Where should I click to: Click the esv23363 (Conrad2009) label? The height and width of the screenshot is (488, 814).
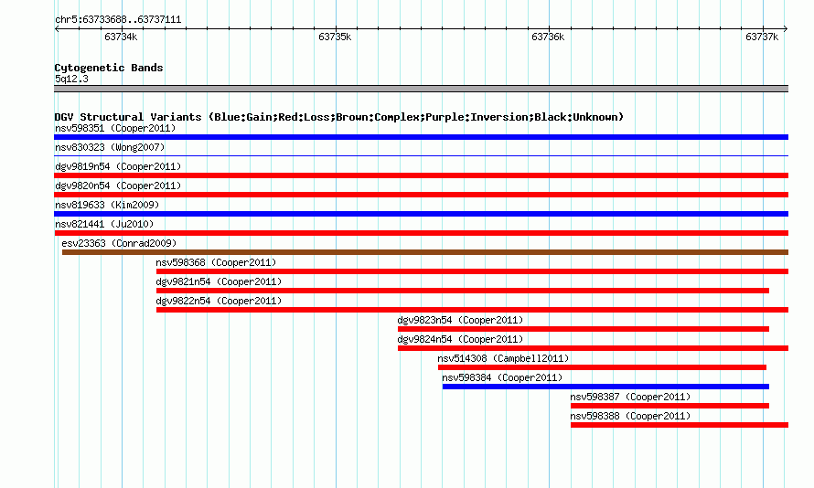pos(119,243)
